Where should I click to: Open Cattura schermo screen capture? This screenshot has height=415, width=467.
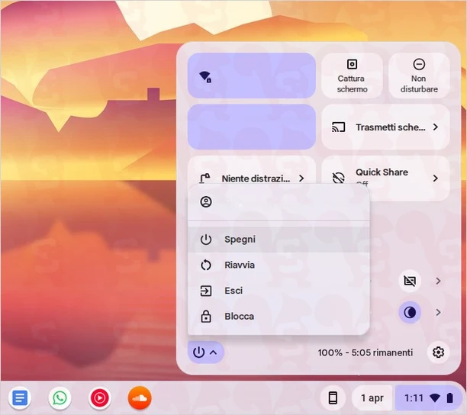[352, 76]
